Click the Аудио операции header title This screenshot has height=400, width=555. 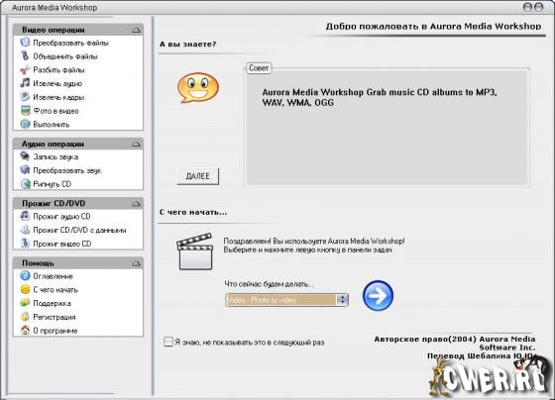pyautogui.click(x=53, y=144)
